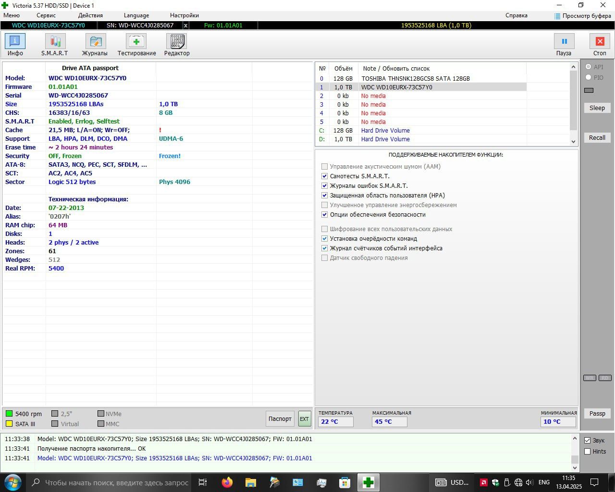Enable the Hints checkbox
The height and width of the screenshot is (492, 615).
(587, 452)
